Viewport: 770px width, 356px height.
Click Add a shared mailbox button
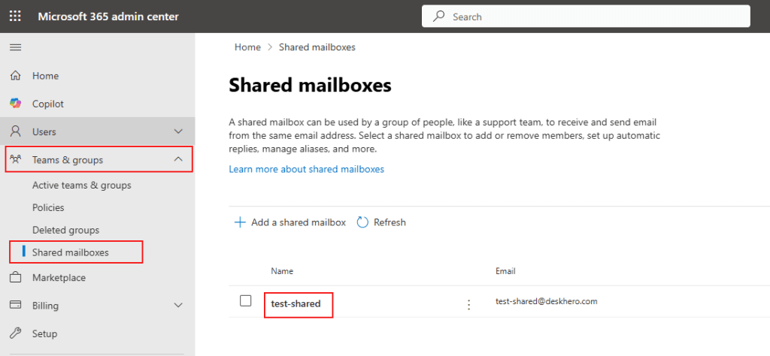[290, 222]
